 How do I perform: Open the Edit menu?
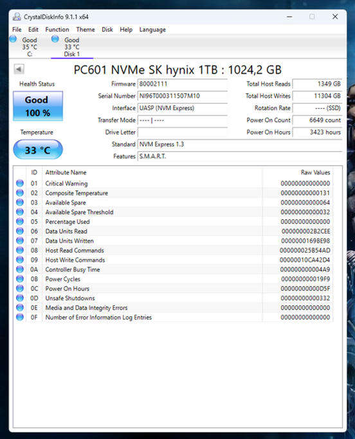(33, 30)
